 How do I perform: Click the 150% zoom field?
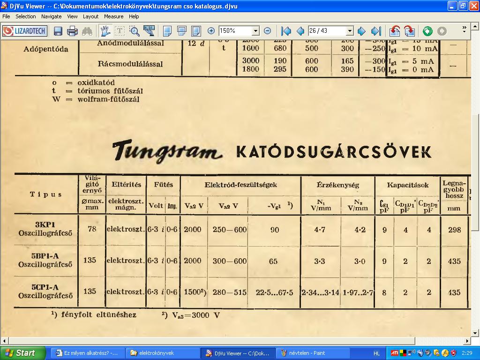pos(235,31)
